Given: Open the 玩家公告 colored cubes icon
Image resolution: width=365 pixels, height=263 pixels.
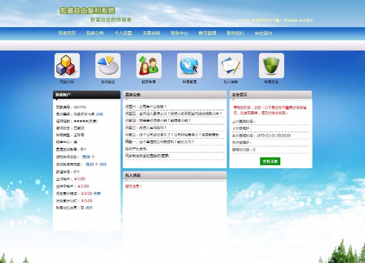Looking at the screenshot, I should [67, 66].
